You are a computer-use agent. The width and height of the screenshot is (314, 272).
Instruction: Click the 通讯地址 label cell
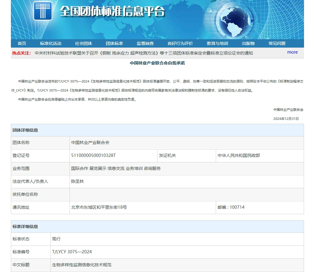coord(40,208)
